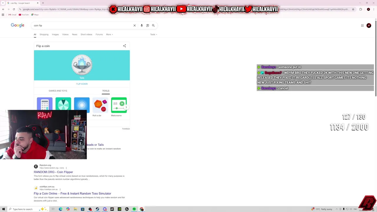Bookmark this page with the star icon
The height and width of the screenshot is (212, 377).
click(353, 9)
